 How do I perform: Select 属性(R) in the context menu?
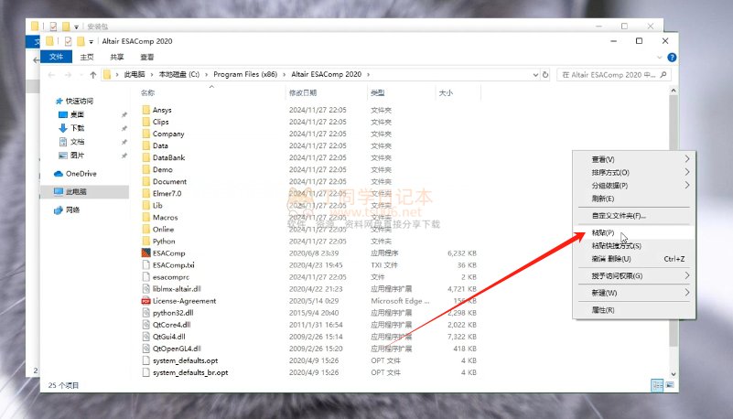[604, 310]
